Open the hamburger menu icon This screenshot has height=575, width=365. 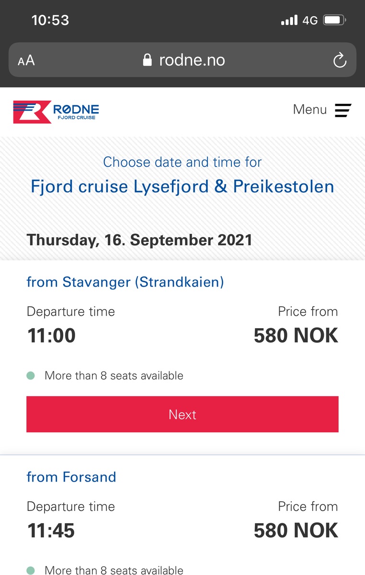pos(343,110)
